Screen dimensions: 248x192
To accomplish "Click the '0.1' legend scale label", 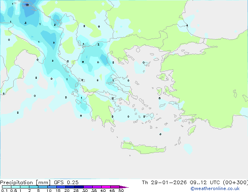I will [x=4, y=190].
